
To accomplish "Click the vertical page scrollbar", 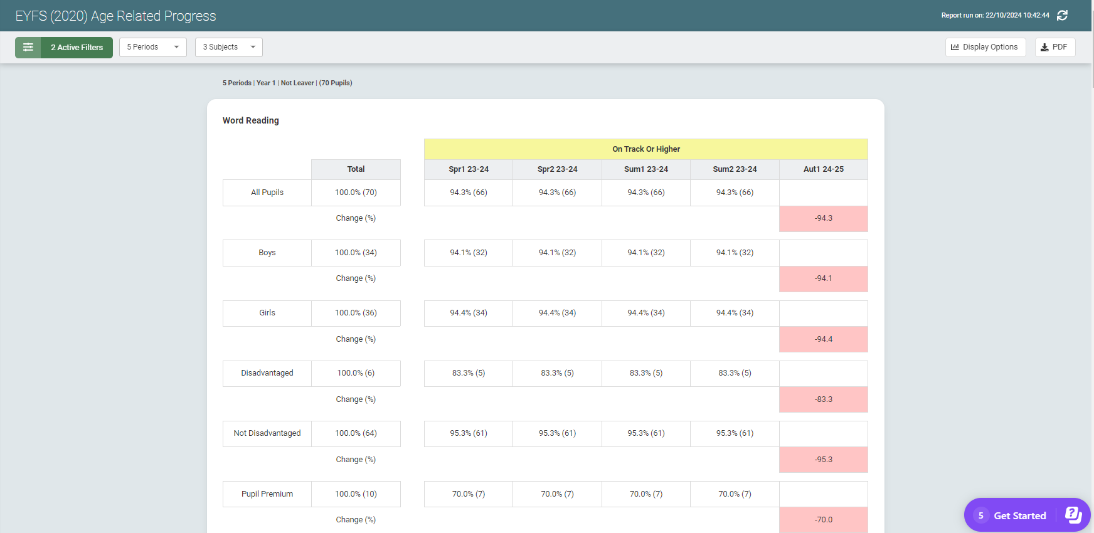I will coord(1092,251).
